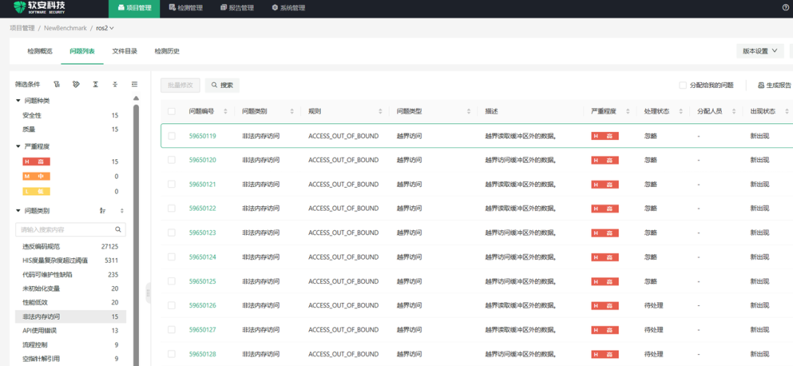Click the 生成报告 button

(x=775, y=85)
